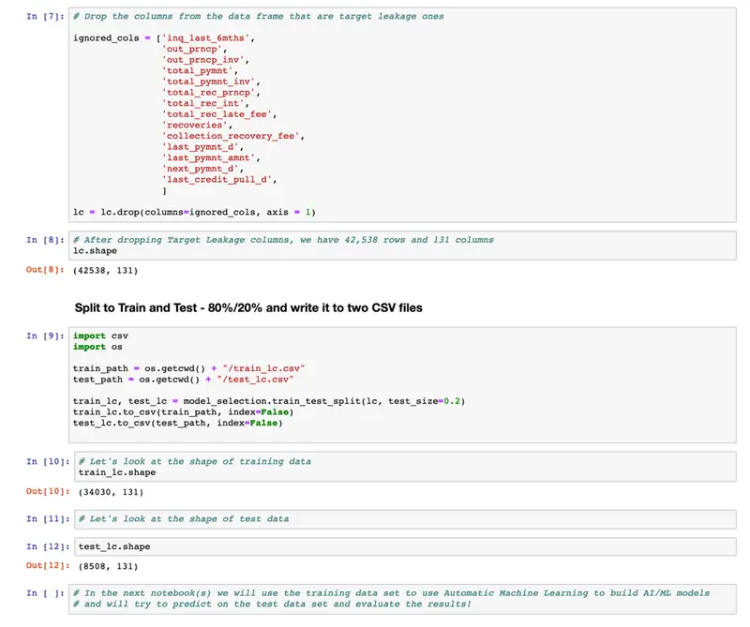Select the 'out_prncp_inv' string
Screen dimensions: 750x627
pos(202,60)
